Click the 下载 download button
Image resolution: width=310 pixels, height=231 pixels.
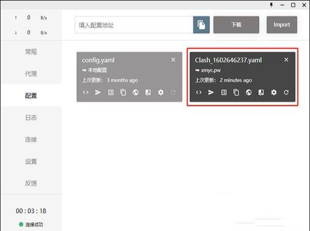[236, 25]
